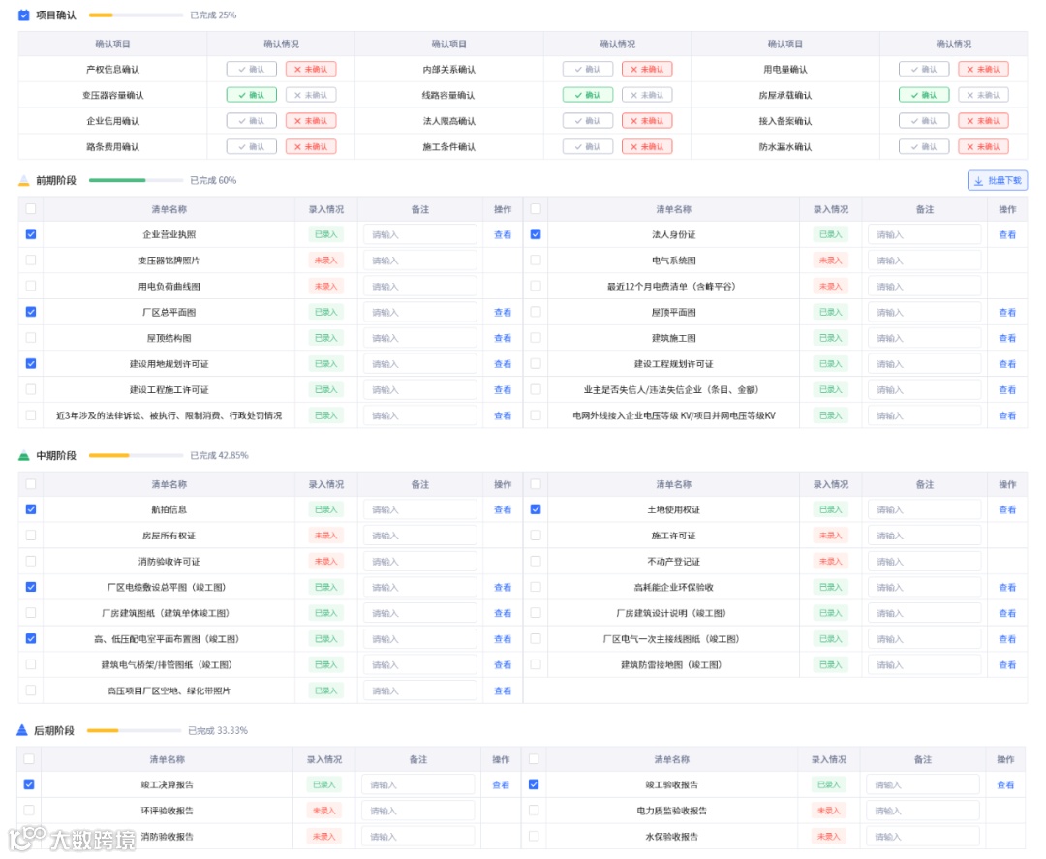Viewport: 1046px width, 859px height.
Task: Click 备注 input for 竣工决算报告
Action: coord(418,785)
